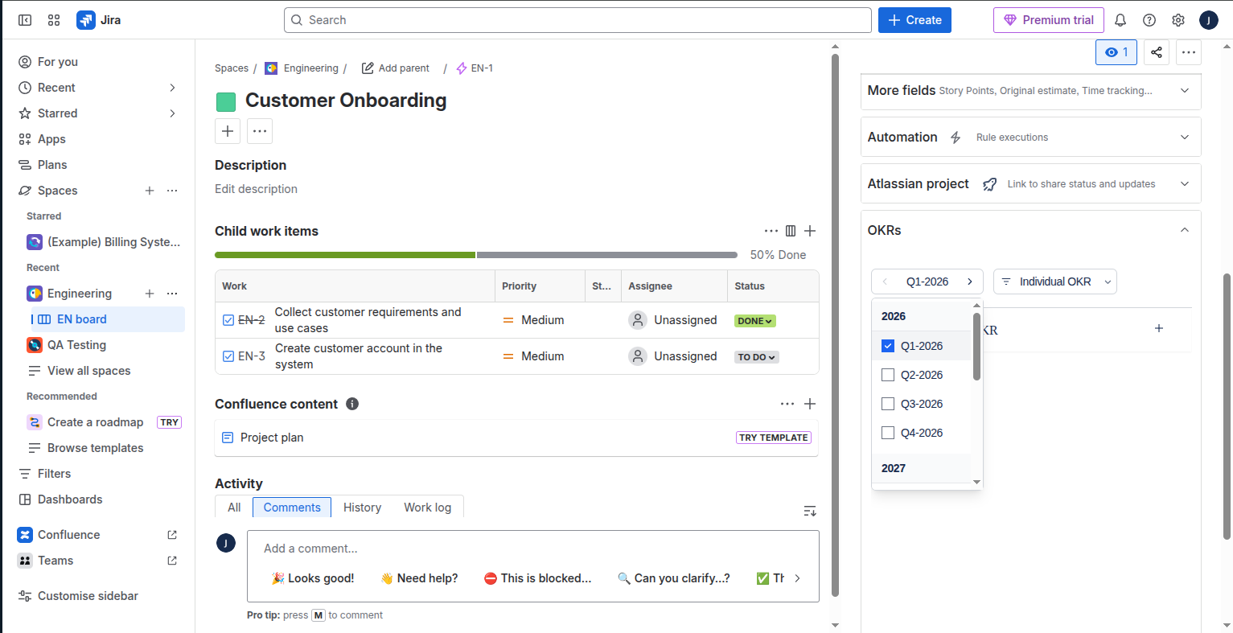Open the notifications bell icon

(1120, 20)
